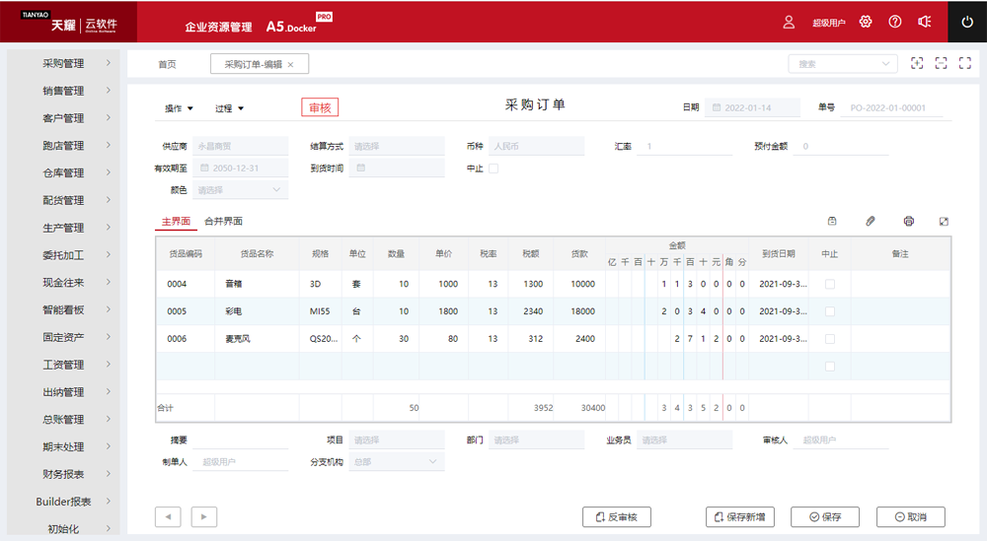Expand the table with the maximize icon
Image resolution: width=987 pixels, height=541 pixels.
[x=944, y=222]
